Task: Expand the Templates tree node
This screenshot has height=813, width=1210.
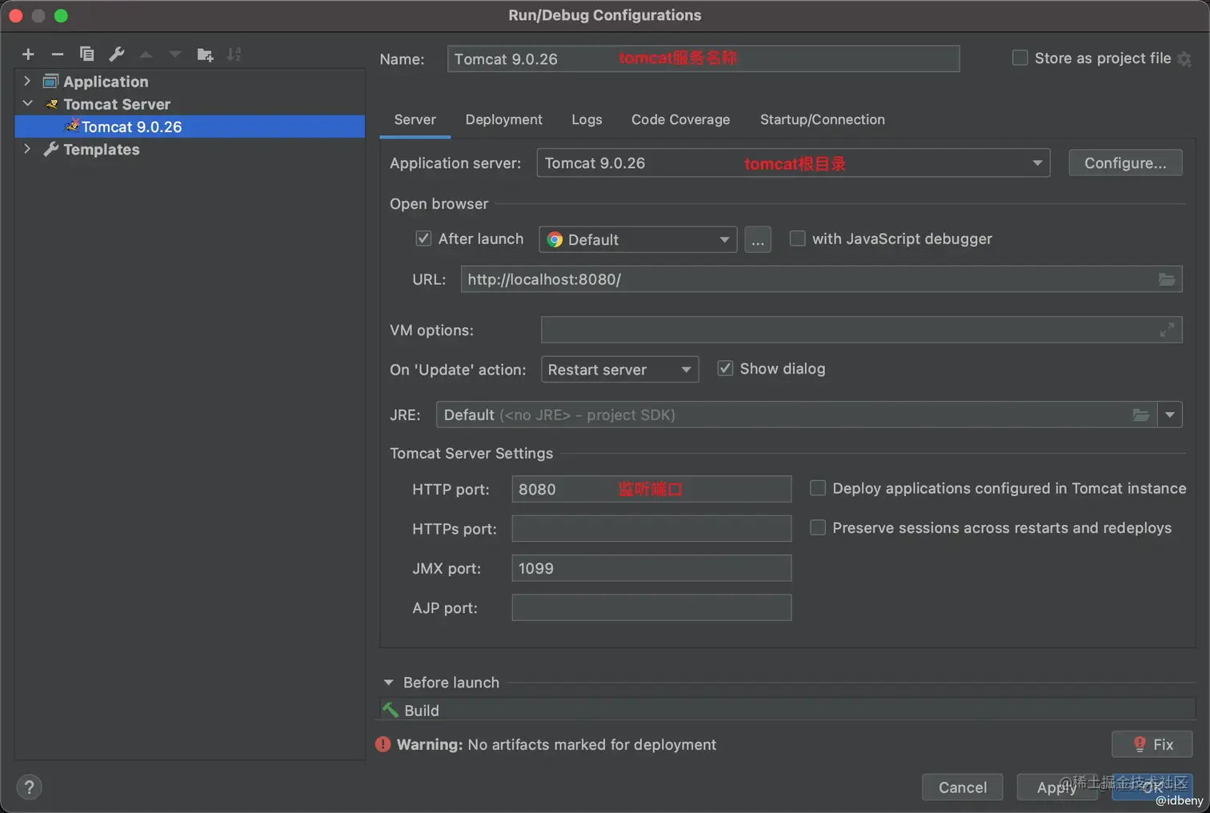Action: (27, 149)
